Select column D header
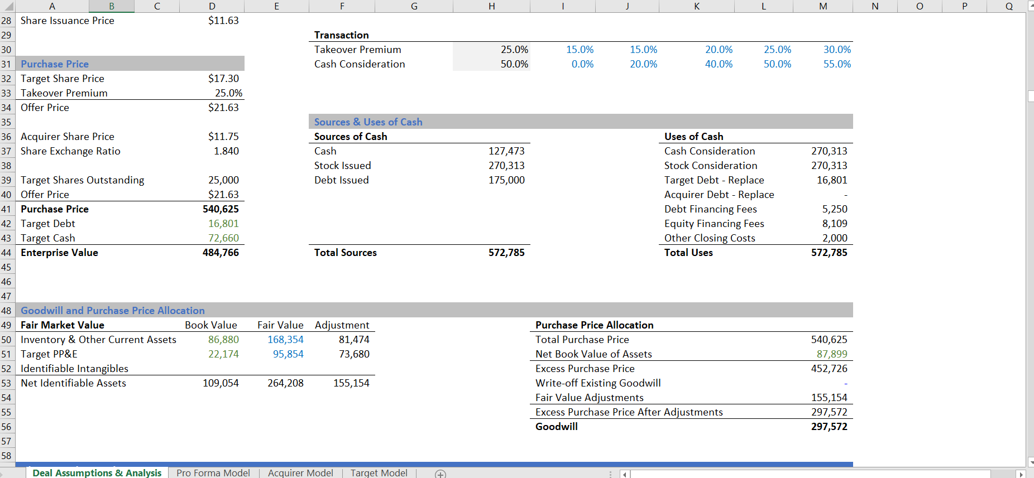 point(212,6)
